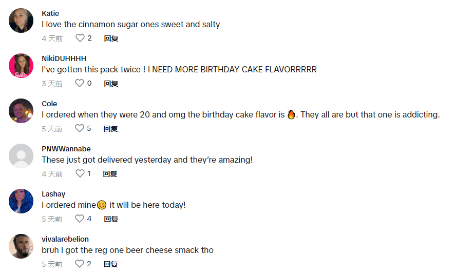Reply to PNWWannabe's comment
The height and width of the screenshot is (275, 456).
click(111, 173)
